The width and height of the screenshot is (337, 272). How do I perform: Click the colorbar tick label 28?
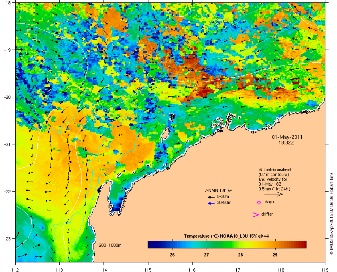pyautogui.click(x=240, y=255)
